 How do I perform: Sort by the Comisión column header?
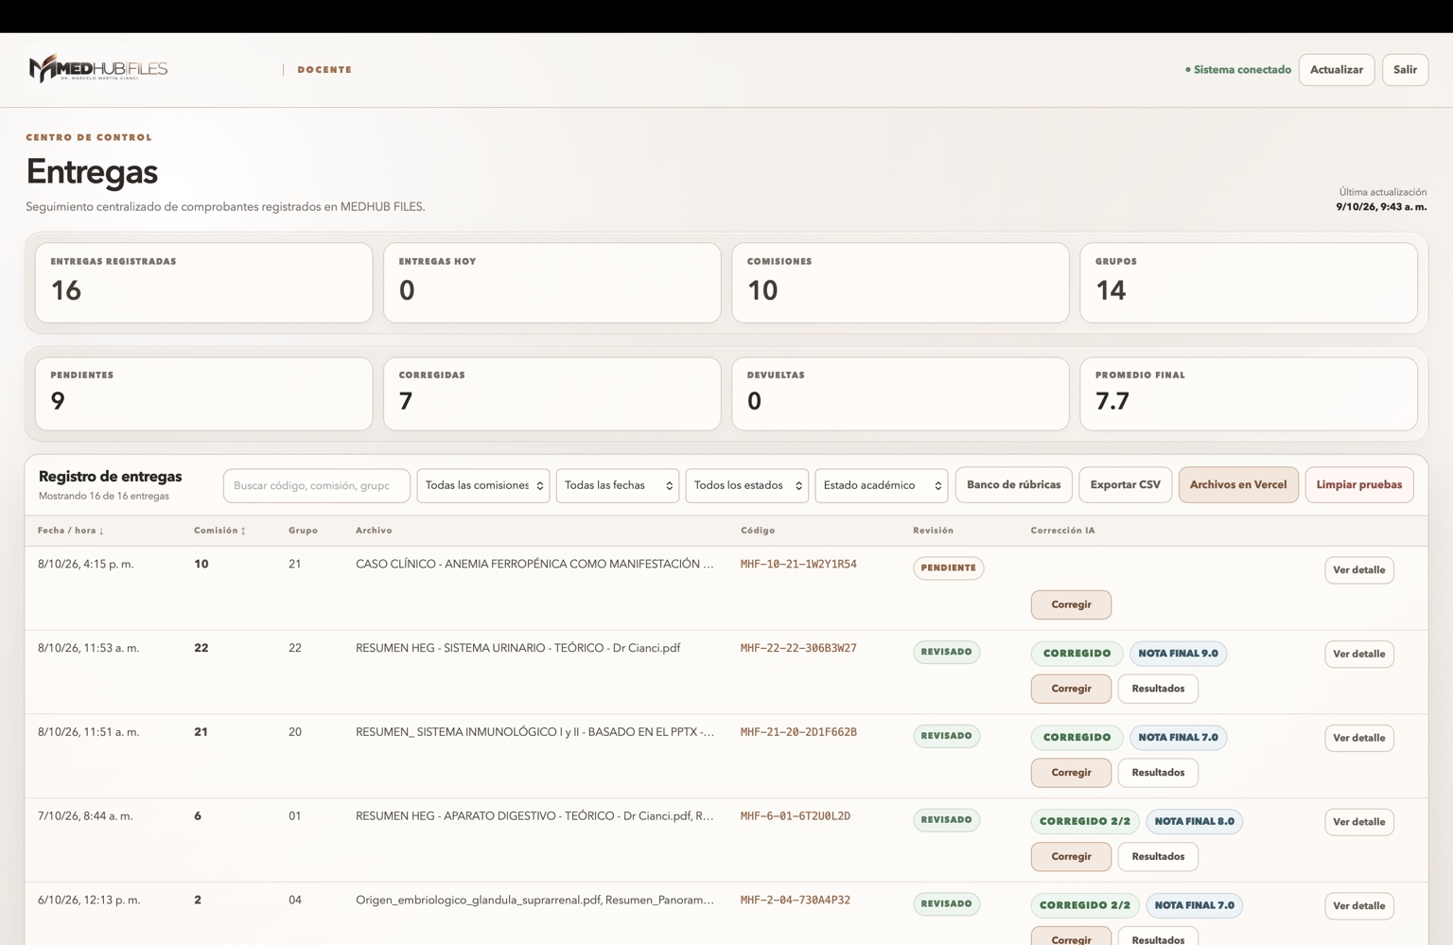[219, 531]
